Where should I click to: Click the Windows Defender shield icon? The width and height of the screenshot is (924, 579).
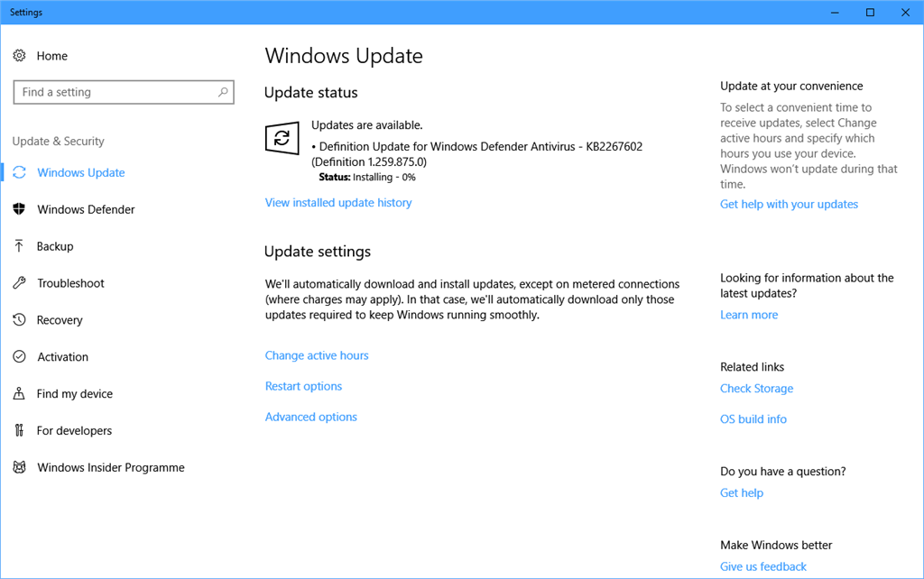point(20,209)
